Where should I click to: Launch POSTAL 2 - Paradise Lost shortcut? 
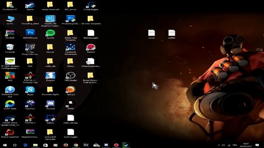[30, 78]
